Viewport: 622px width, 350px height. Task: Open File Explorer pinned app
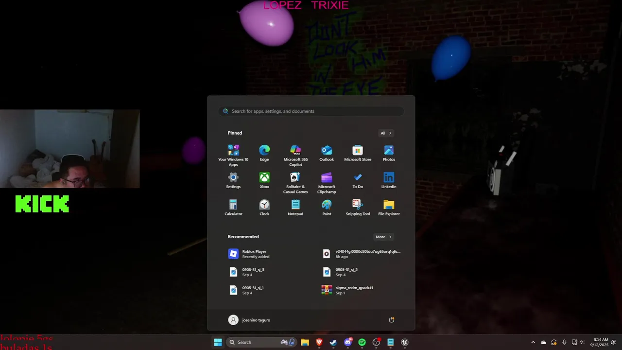pyautogui.click(x=389, y=208)
